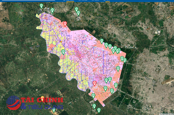Open the green marker on the southeast pink boundary strip
This screenshot has width=174, height=115.
click(x=116, y=85)
